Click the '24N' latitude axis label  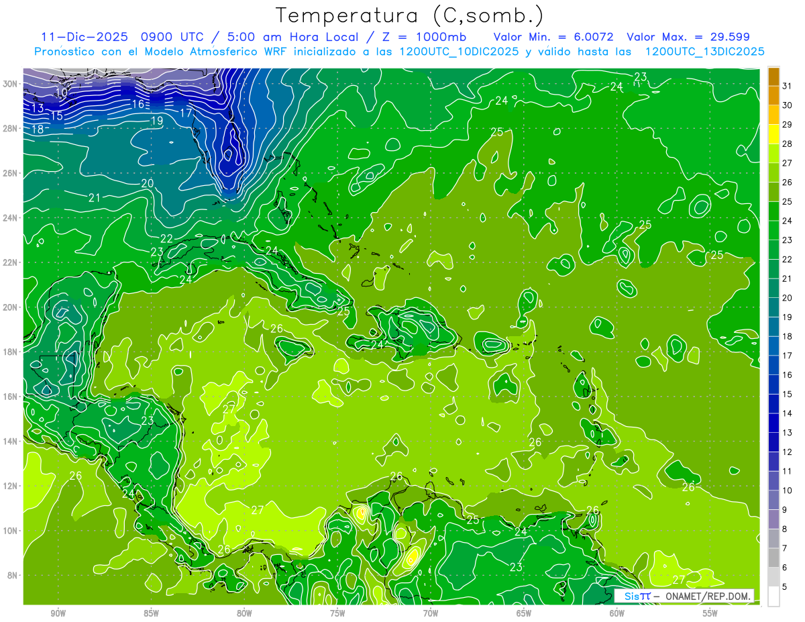tap(10, 218)
